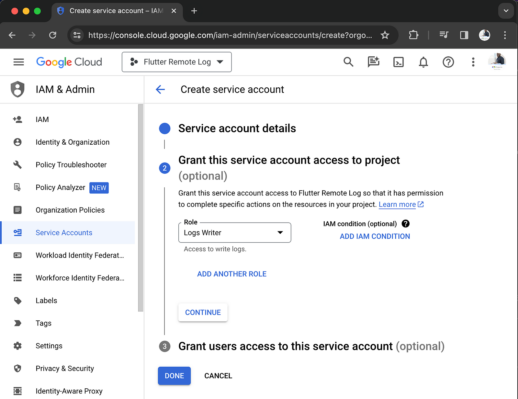Click the sidebar vertical scrollbar
Image resolution: width=518 pixels, height=399 pixels.
(x=141, y=208)
